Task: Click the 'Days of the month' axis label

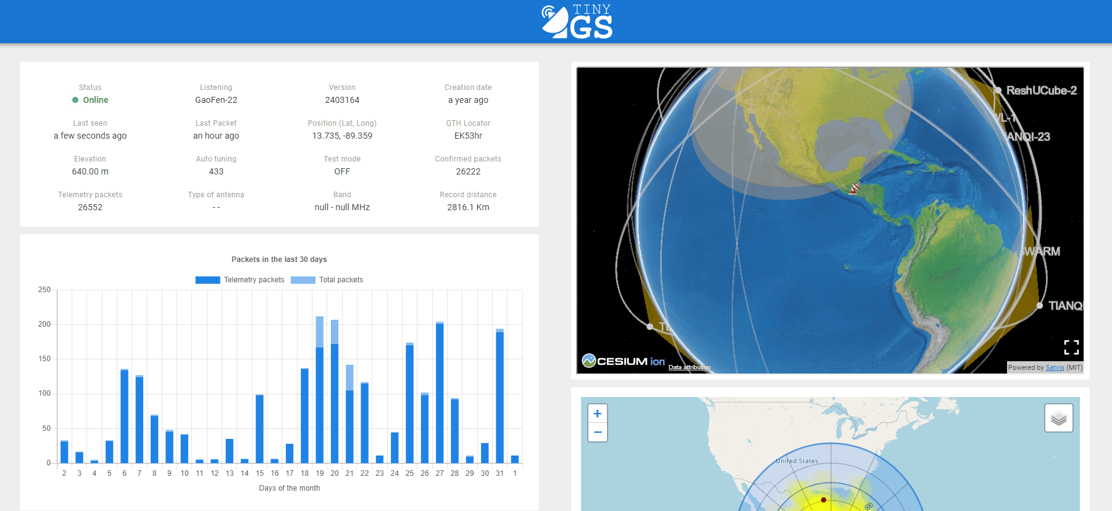Action: pos(290,488)
